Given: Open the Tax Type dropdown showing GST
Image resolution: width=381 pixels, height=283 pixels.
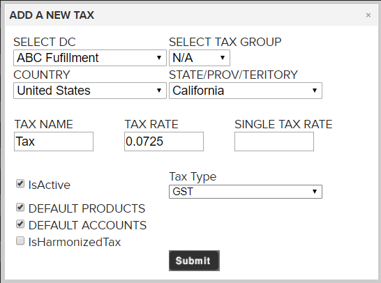Looking at the screenshot, I should [x=246, y=192].
